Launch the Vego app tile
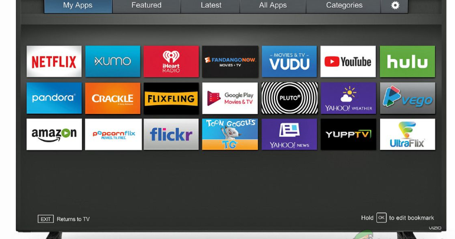This screenshot has width=455, height=239. click(x=407, y=98)
